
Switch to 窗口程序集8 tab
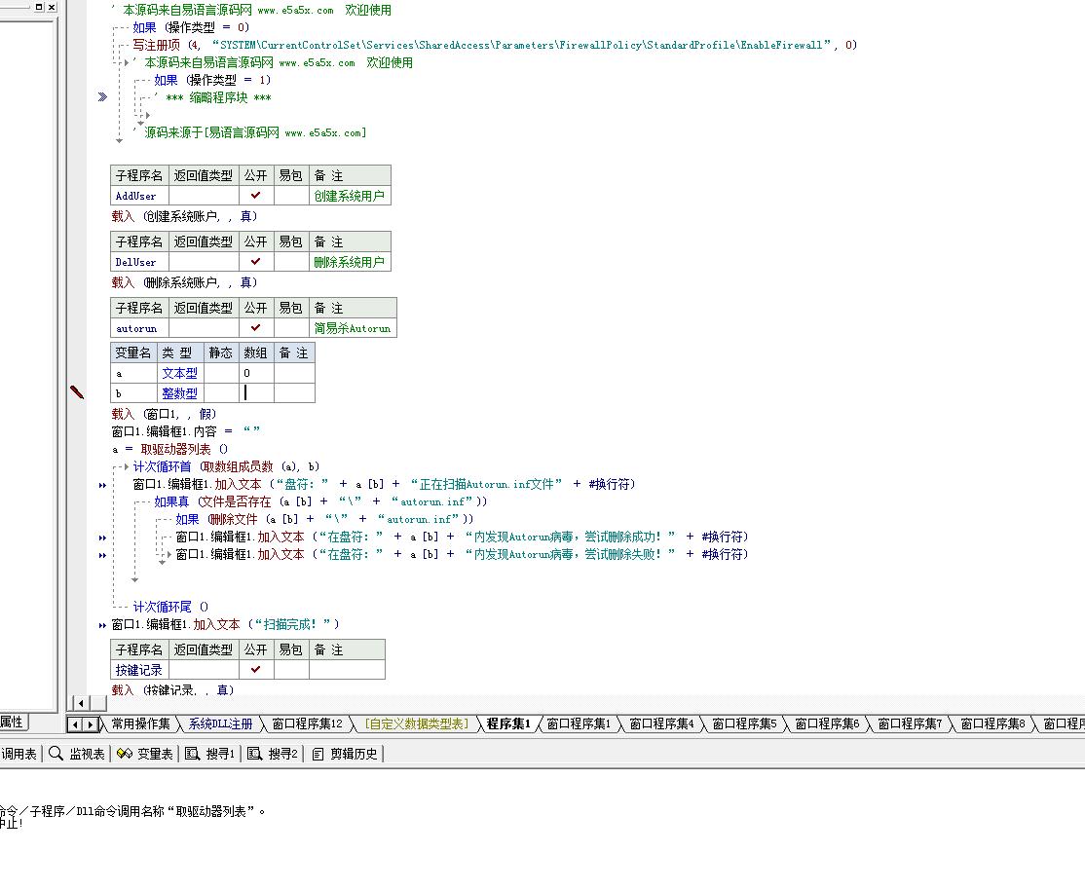tap(993, 723)
